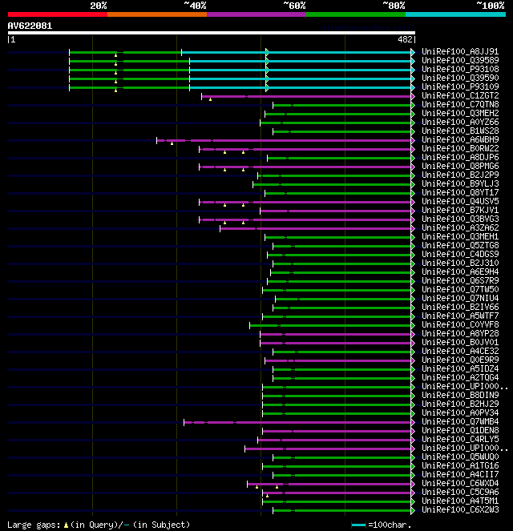Select the UniRef100_A8DJP6 label
This screenshot has height=531, width=513.
[x=460, y=158]
